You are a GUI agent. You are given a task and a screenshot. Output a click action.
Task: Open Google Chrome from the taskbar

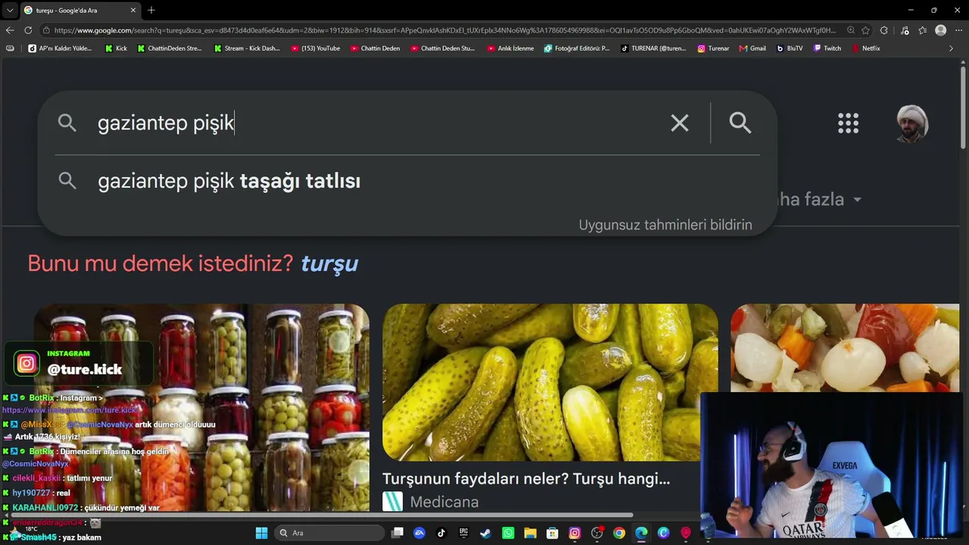(x=619, y=533)
